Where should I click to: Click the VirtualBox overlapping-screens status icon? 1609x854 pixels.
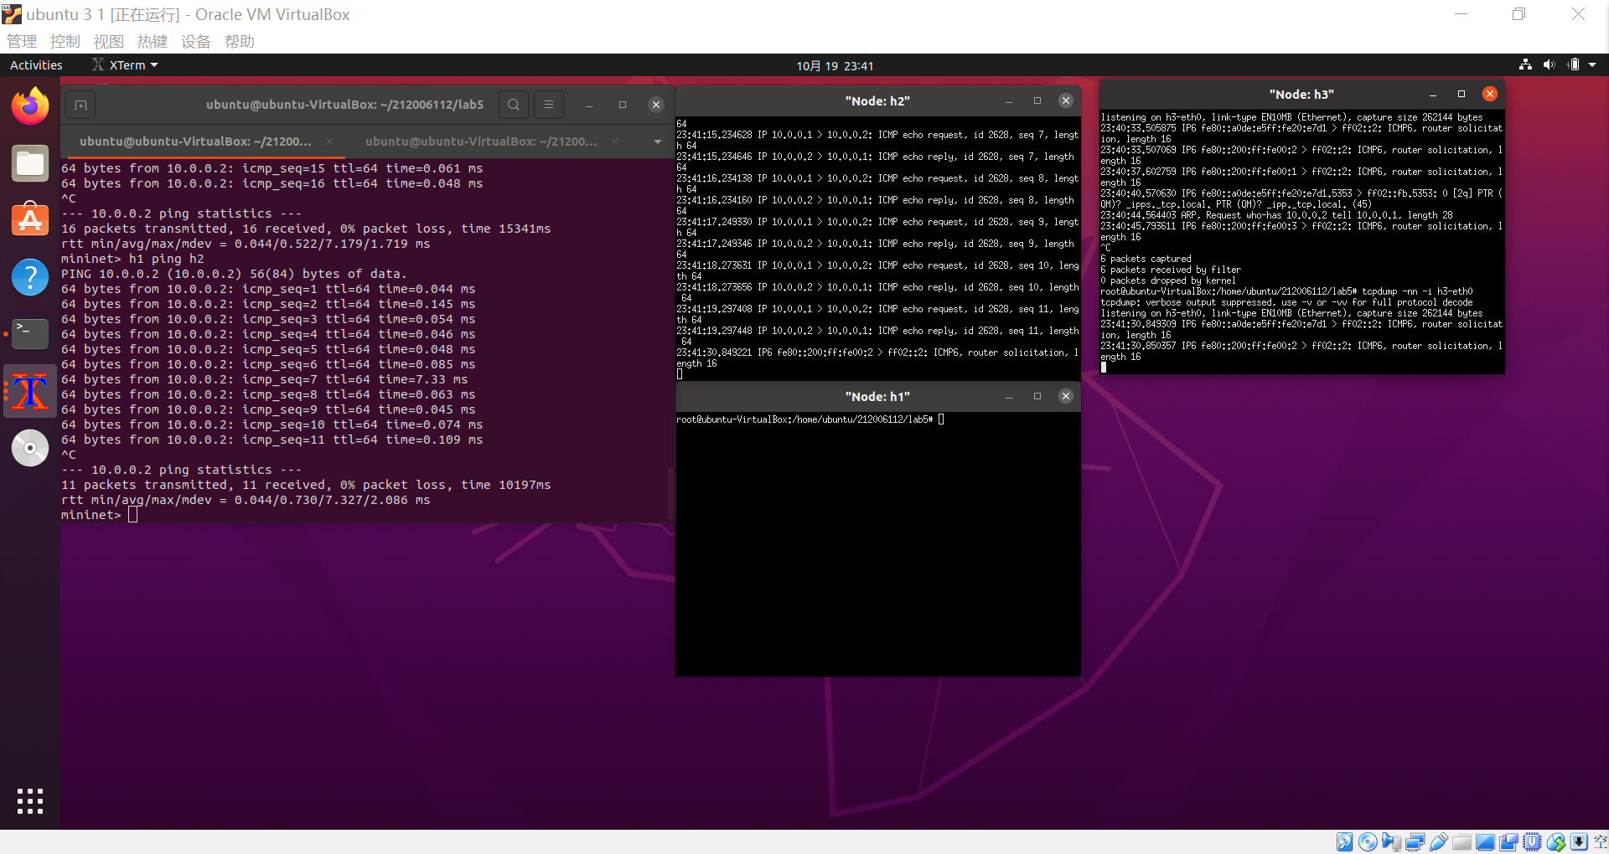tap(1508, 842)
